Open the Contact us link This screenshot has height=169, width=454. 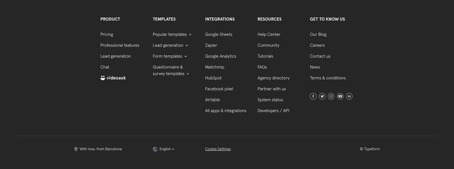click(x=320, y=56)
